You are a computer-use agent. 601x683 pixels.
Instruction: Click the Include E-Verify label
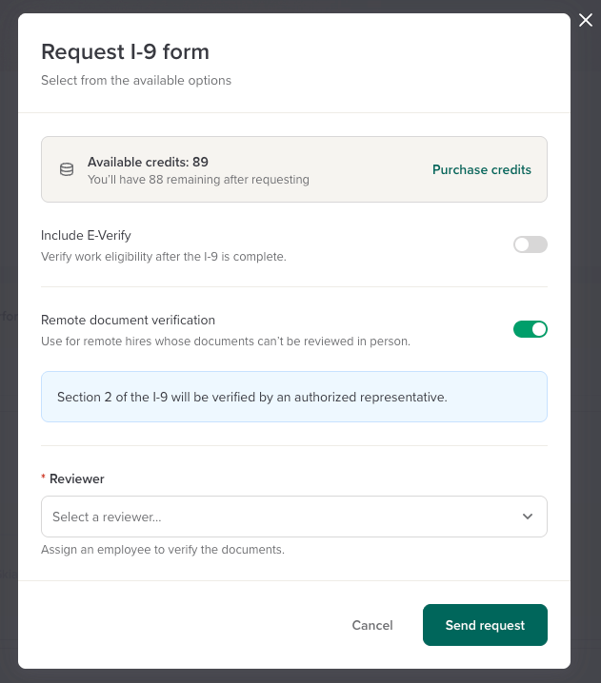(86, 235)
